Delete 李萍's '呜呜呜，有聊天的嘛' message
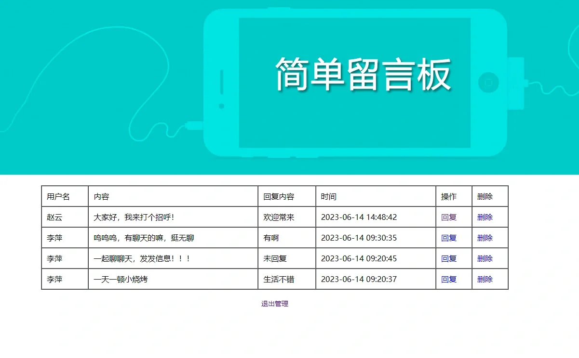Screen dimensions: 579x358 click(485, 238)
